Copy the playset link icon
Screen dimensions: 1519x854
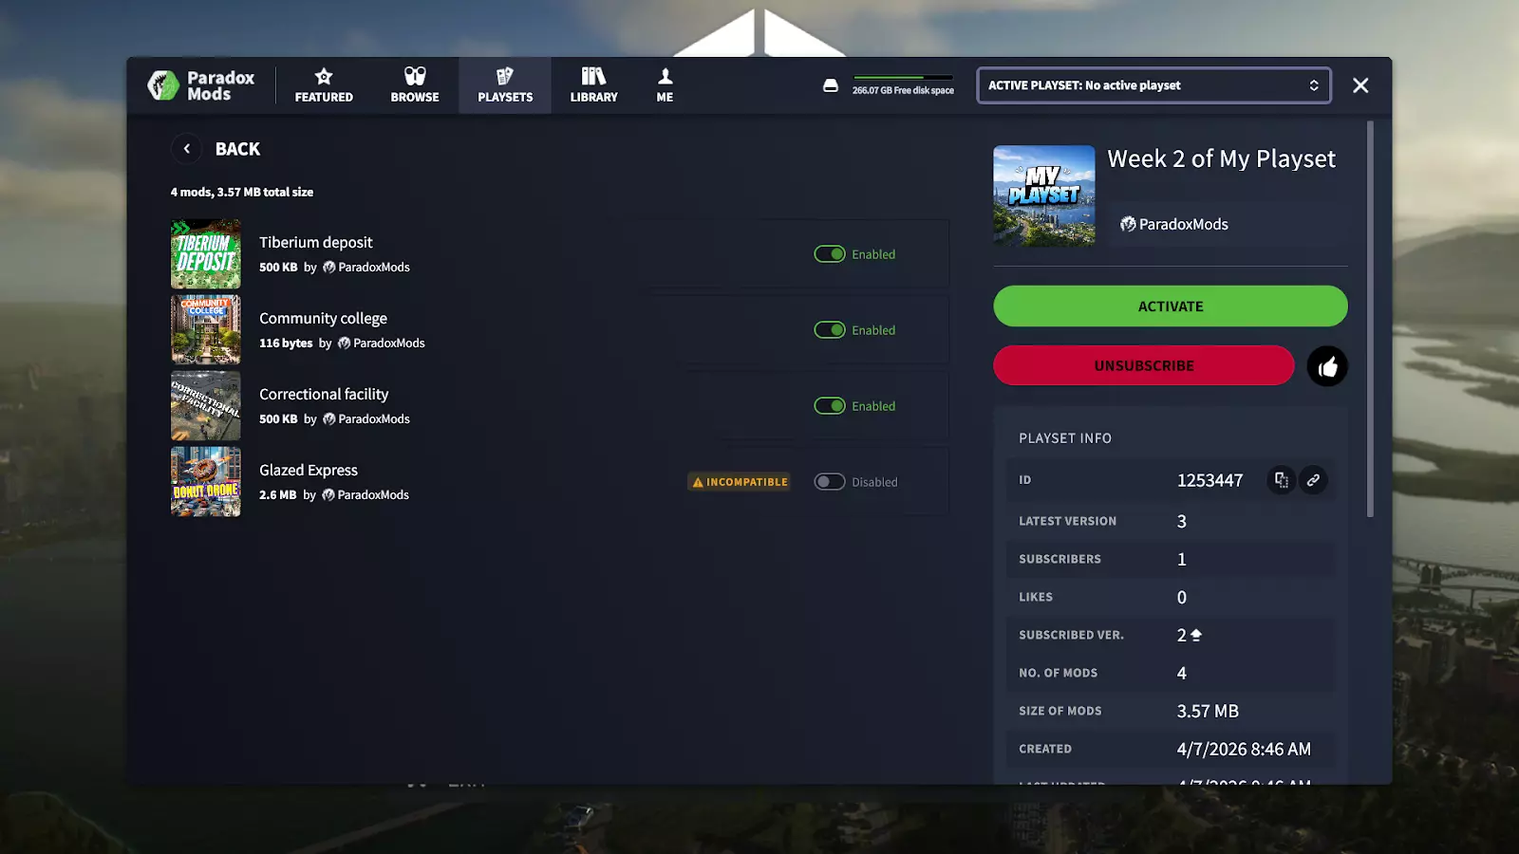[1313, 480]
